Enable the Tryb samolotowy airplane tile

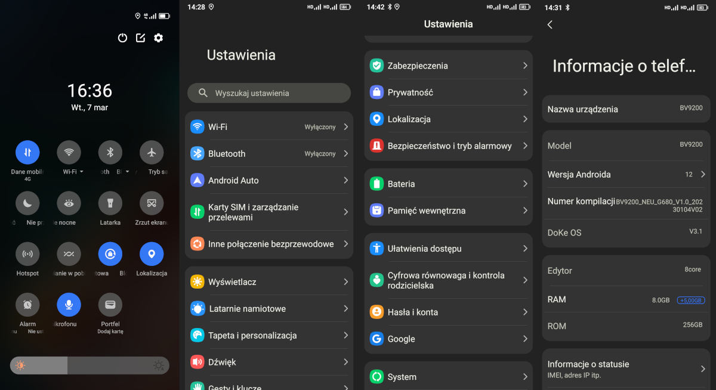pyautogui.click(x=152, y=153)
